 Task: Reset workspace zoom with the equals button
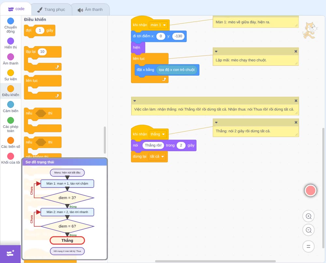click(308, 247)
